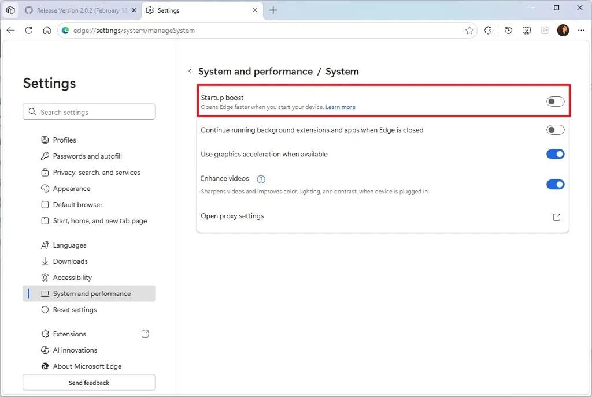The image size is (592, 397).
Task: Open the browser History panel
Action: pyautogui.click(x=508, y=30)
